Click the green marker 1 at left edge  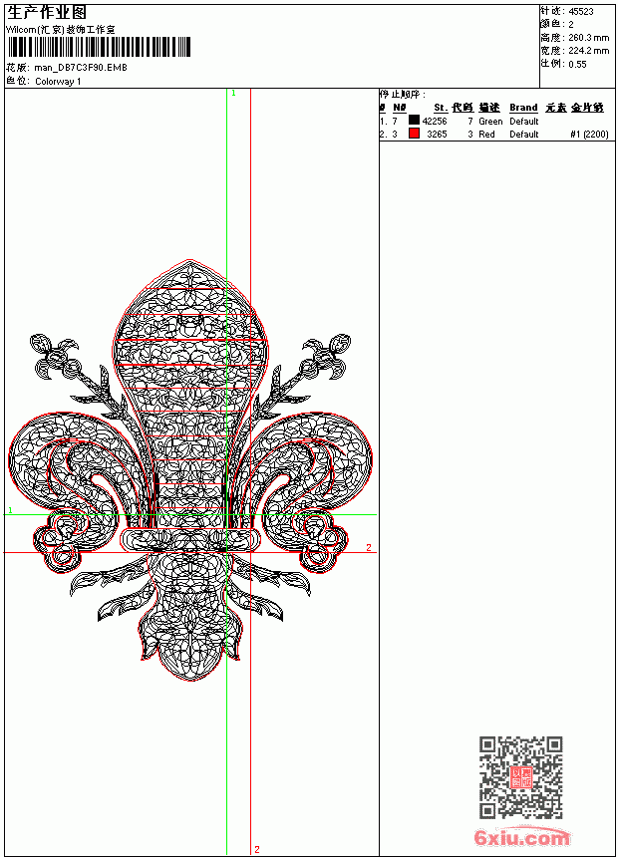(x=10, y=510)
